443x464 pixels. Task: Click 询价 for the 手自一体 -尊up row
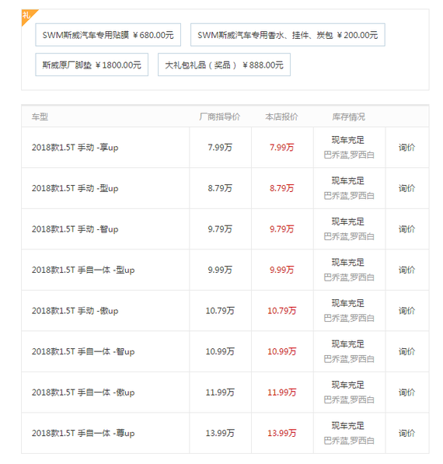pyautogui.click(x=407, y=433)
